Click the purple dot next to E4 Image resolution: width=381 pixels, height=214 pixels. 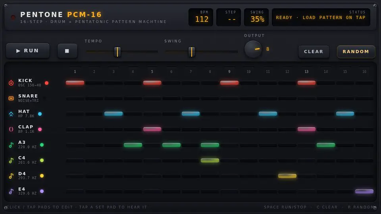pyautogui.click(x=42, y=191)
